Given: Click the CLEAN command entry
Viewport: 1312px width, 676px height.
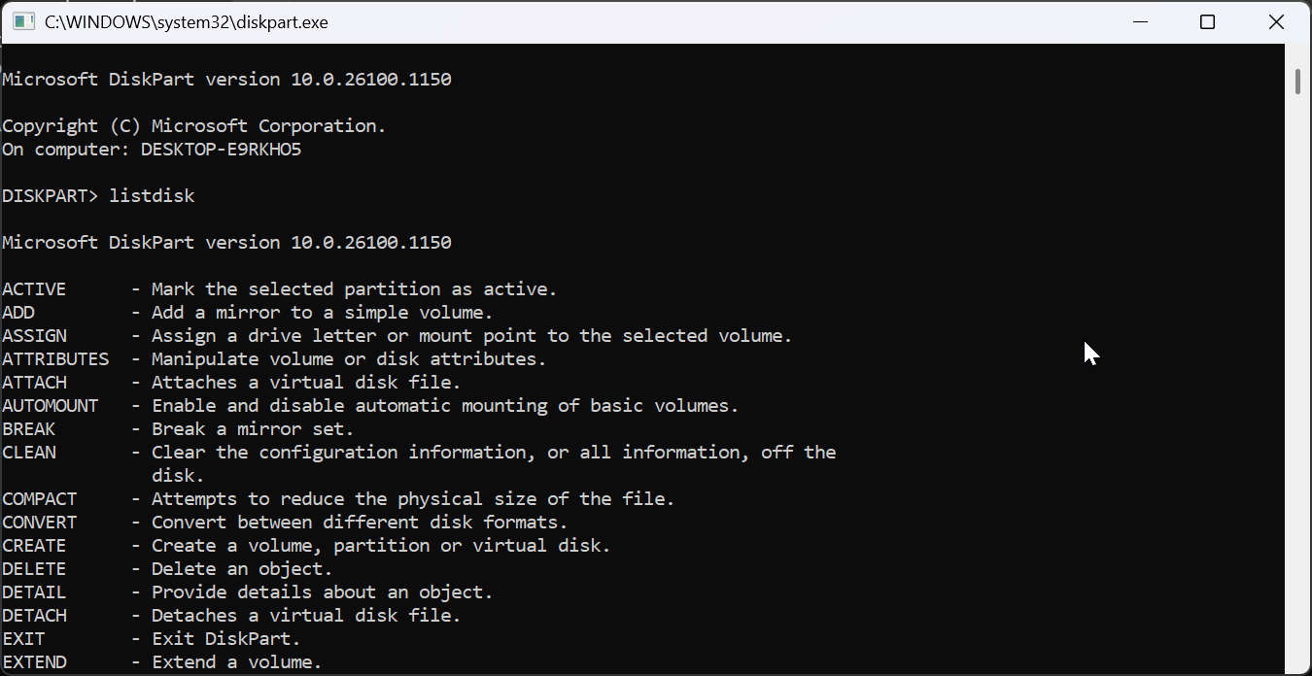Looking at the screenshot, I should [x=29, y=453].
